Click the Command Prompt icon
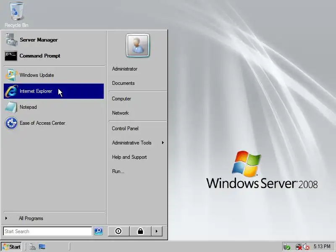The image size is (336, 252). pyautogui.click(x=11, y=56)
